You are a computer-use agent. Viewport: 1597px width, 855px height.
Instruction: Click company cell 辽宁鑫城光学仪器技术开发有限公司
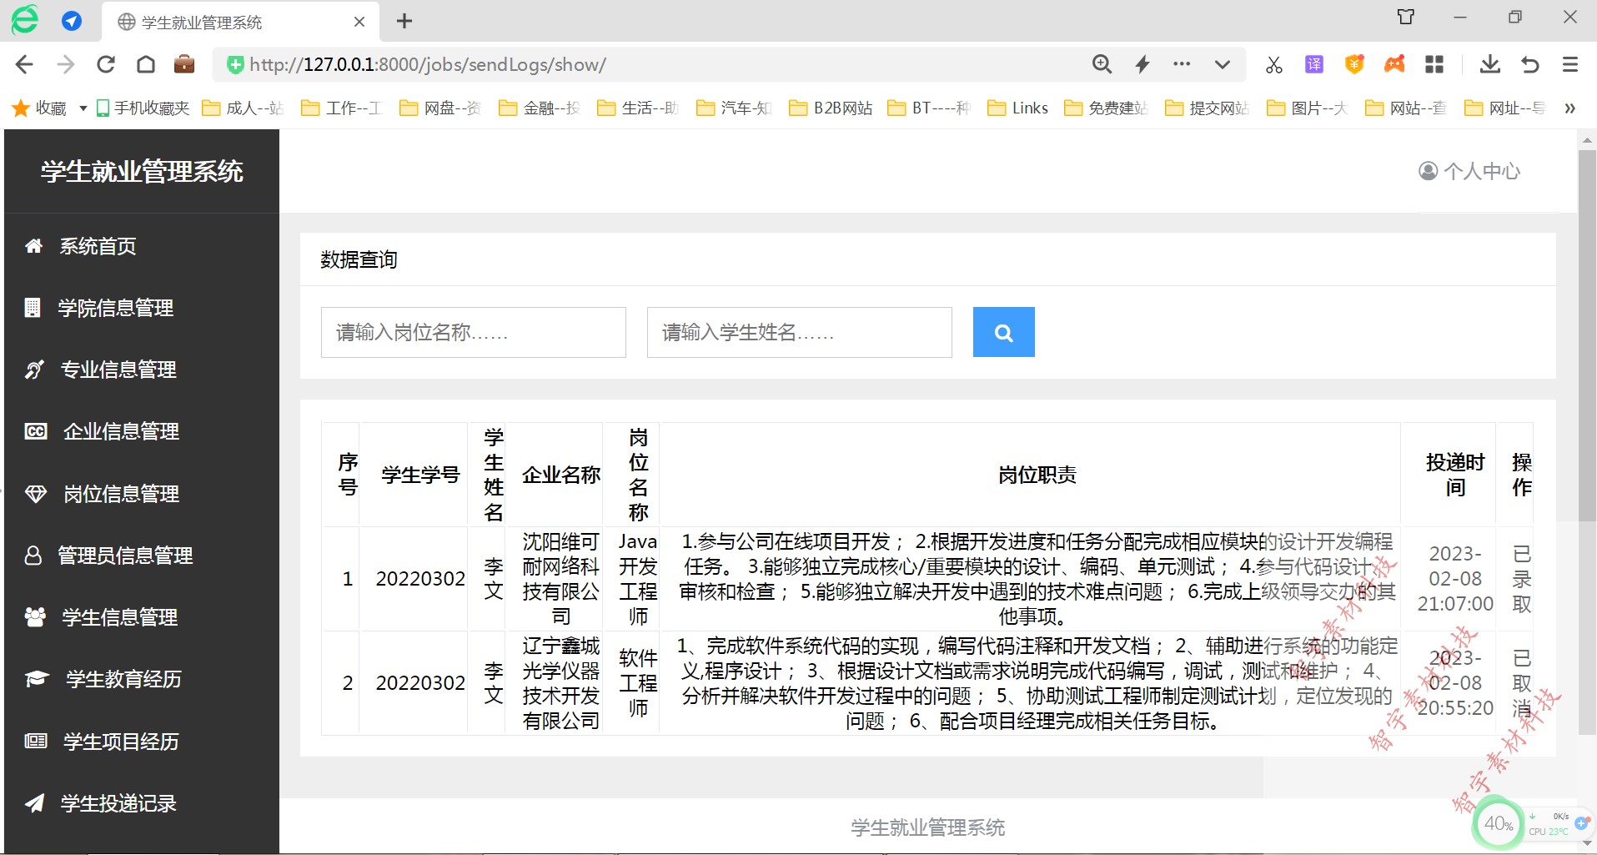(x=560, y=683)
